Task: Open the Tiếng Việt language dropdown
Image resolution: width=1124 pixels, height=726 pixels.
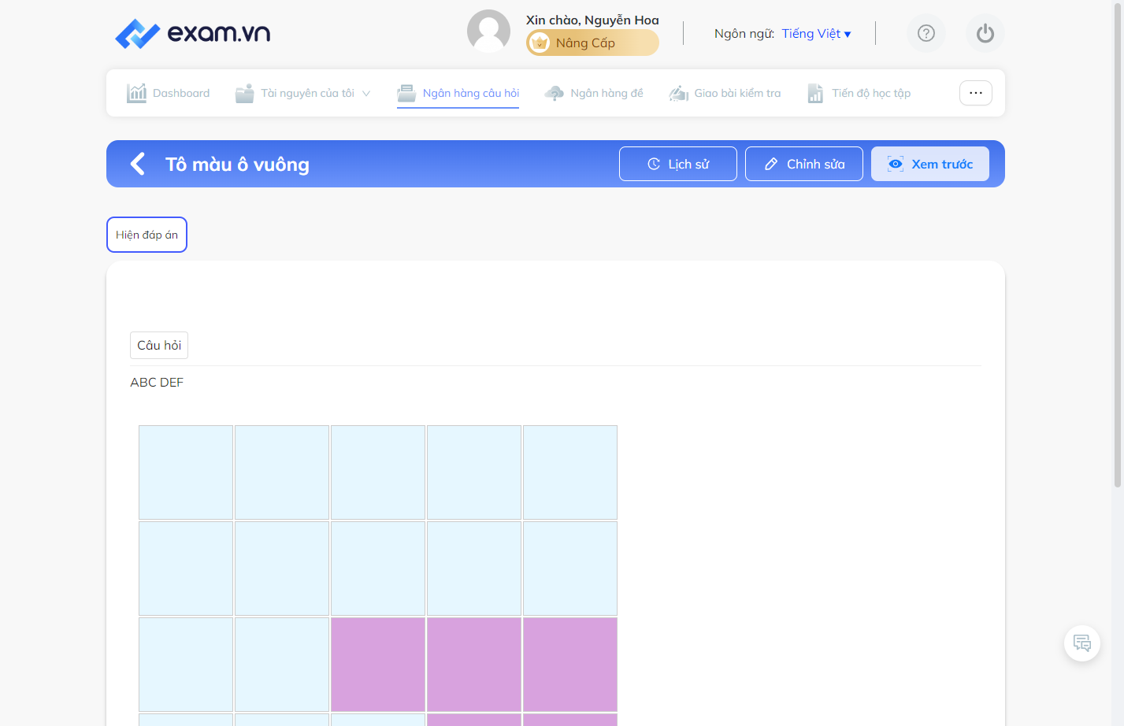Action: (x=816, y=34)
